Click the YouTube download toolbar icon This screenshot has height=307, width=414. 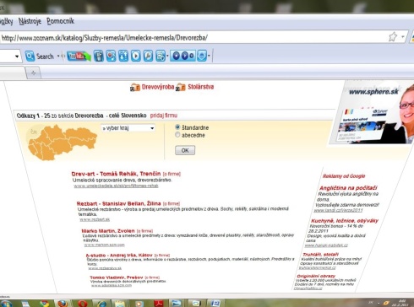[x=79, y=57]
